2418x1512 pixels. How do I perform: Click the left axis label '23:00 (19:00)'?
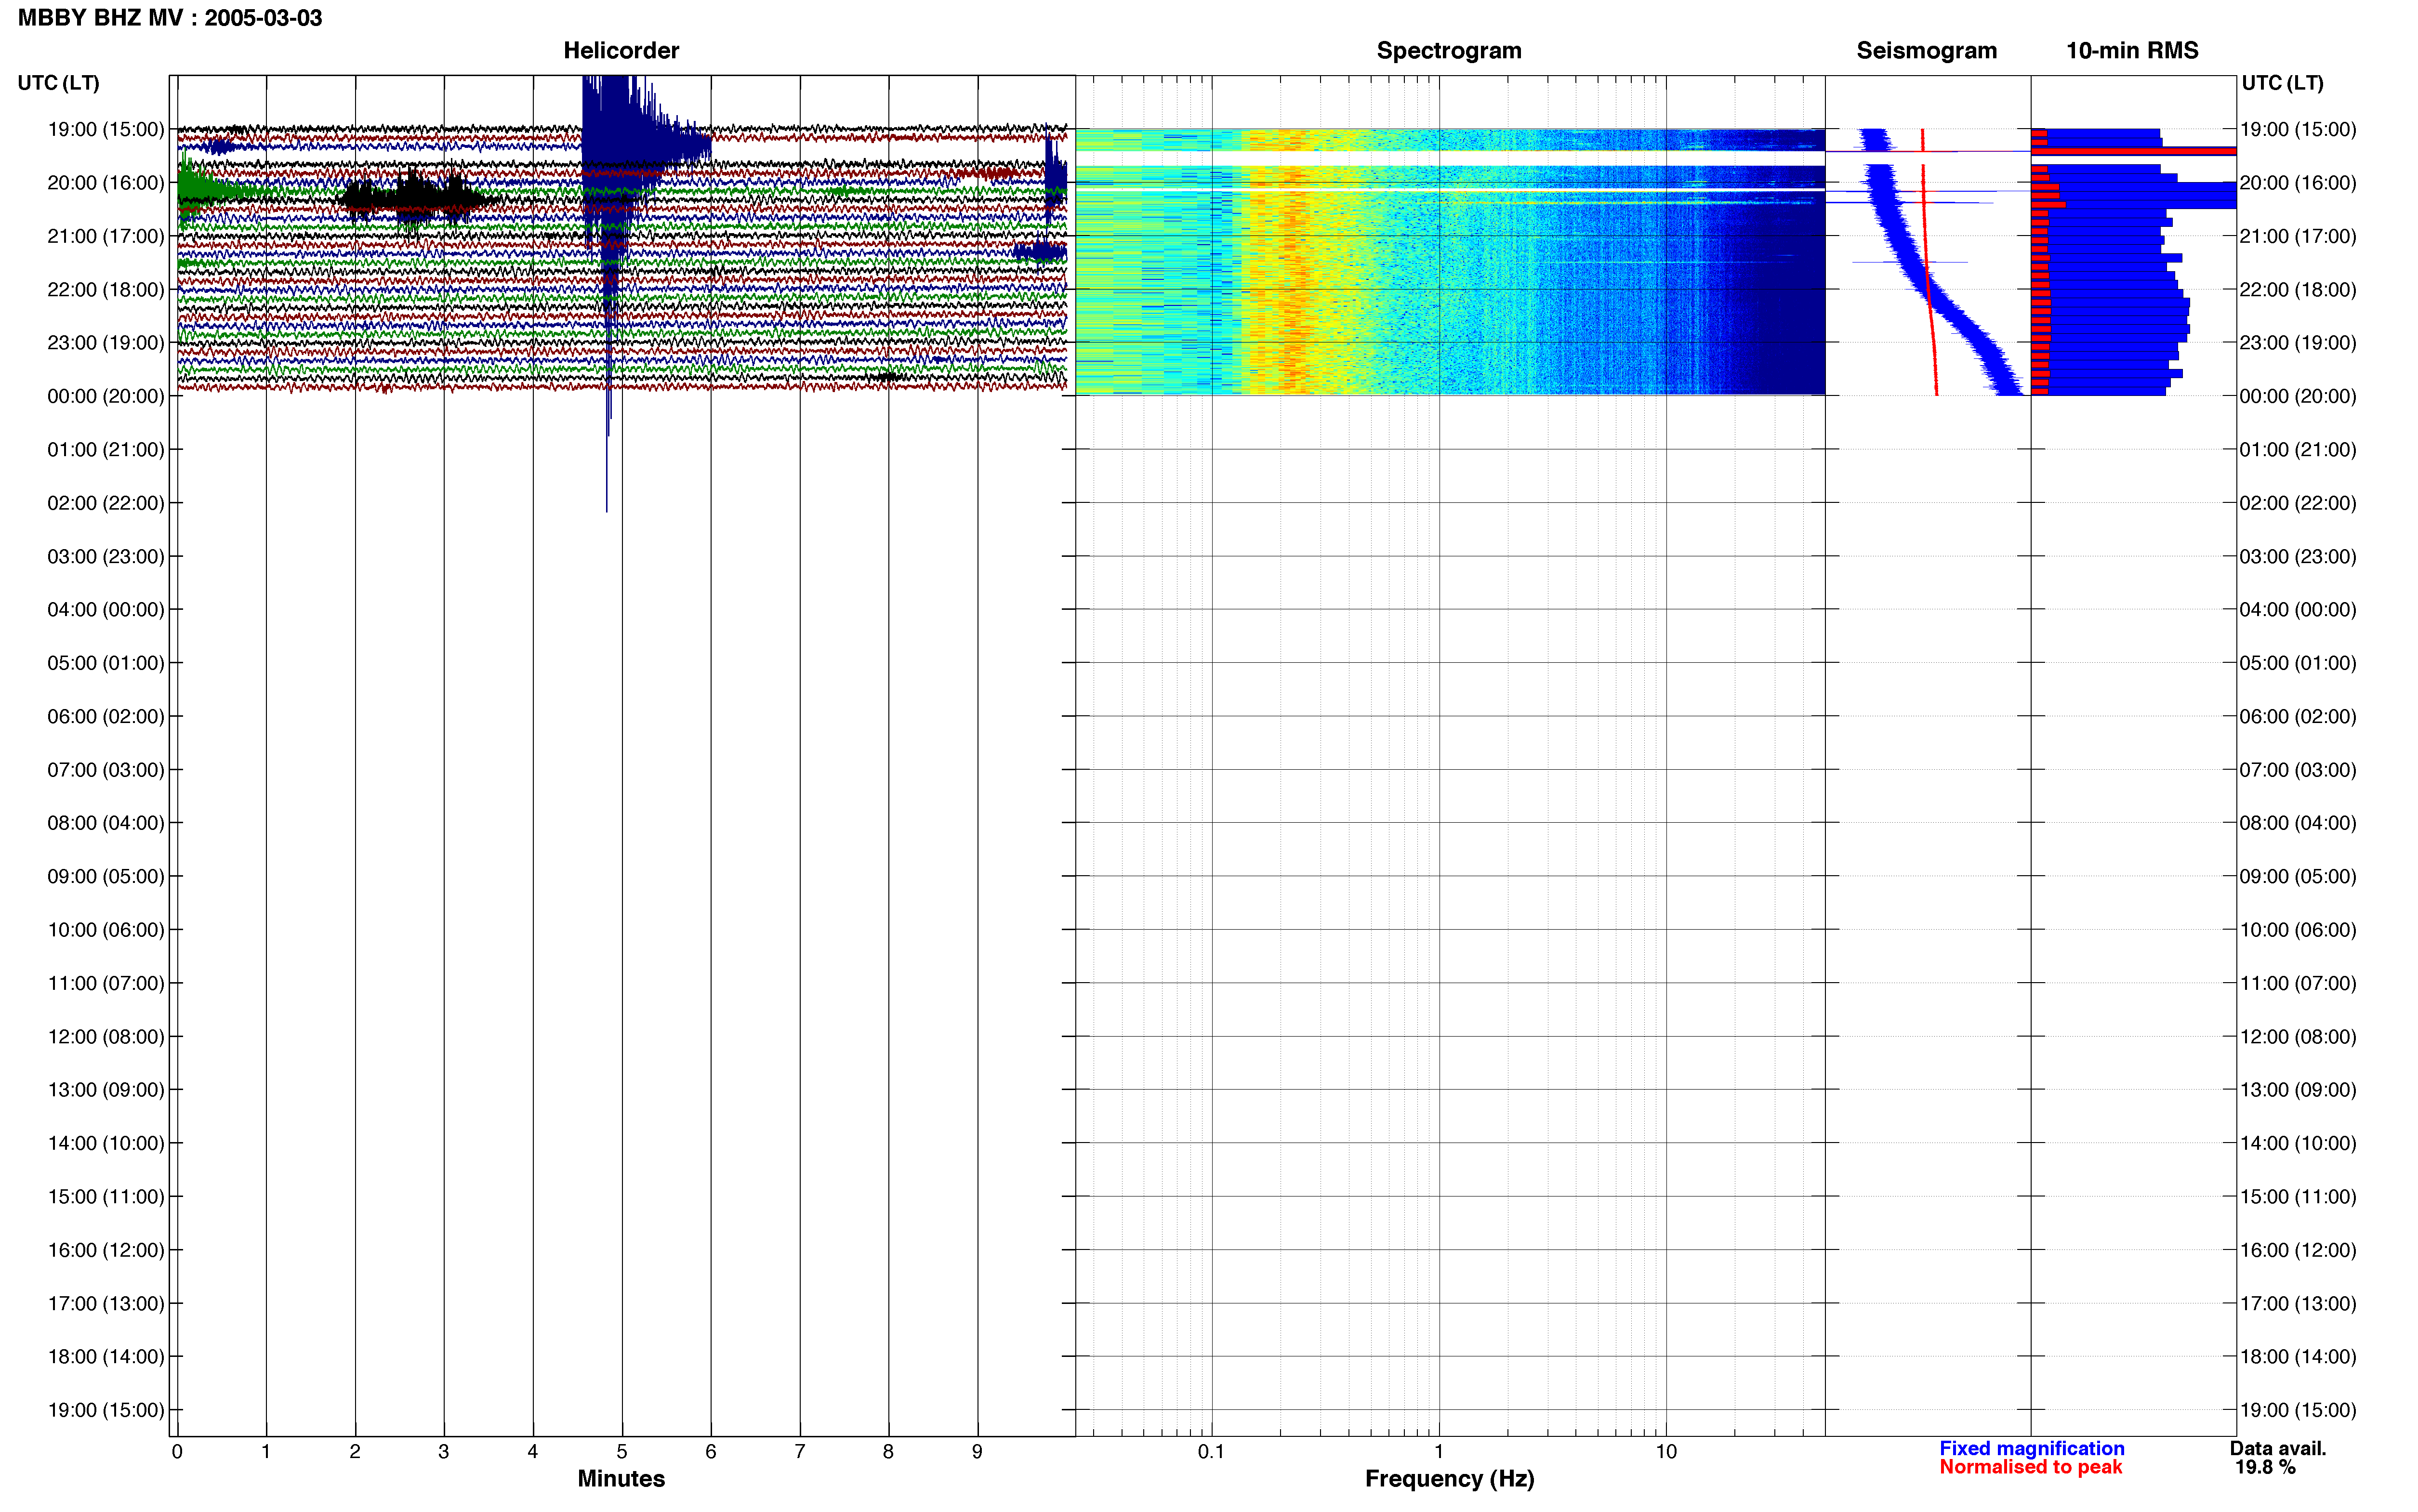point(106,343)
